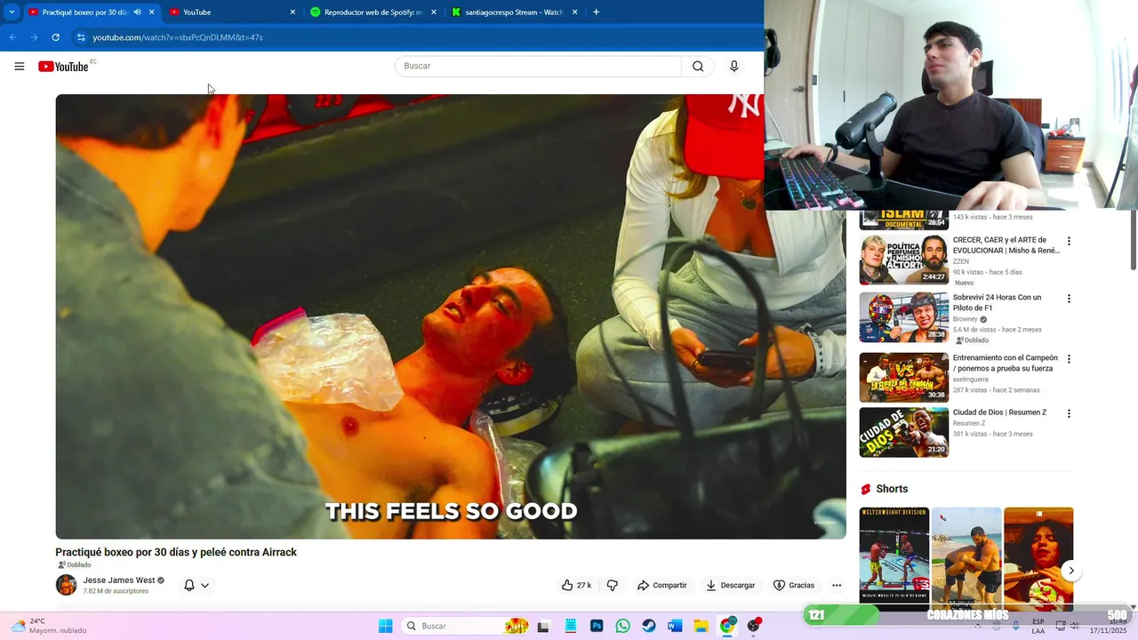This screenshot has height=640, width=1138.
Task: Open options menu for Sobreviví 24 Horas video
Action: pos(1069,299)
